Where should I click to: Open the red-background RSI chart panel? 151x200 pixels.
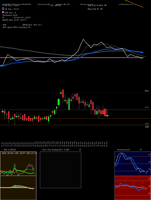click(x=133, y=188)
